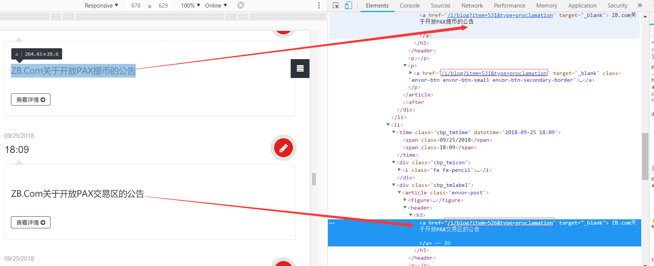Open the Sources tab
The width and height of the screenshot is (654, 266).
(441, 6)
